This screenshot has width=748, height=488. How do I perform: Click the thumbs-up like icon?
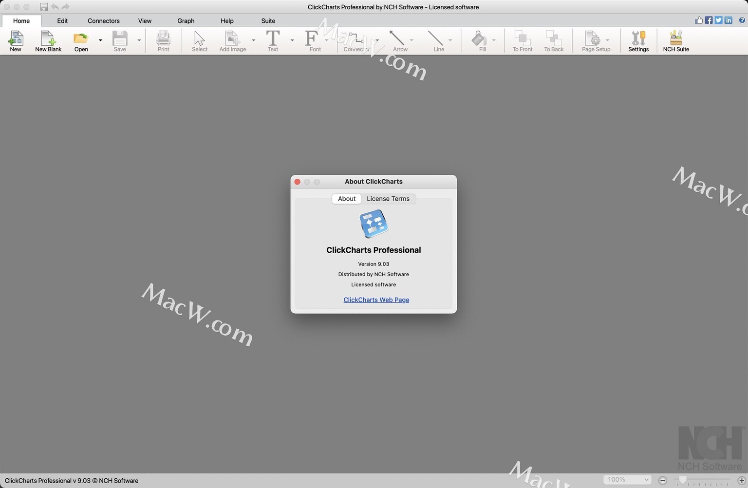coord(699,20)
